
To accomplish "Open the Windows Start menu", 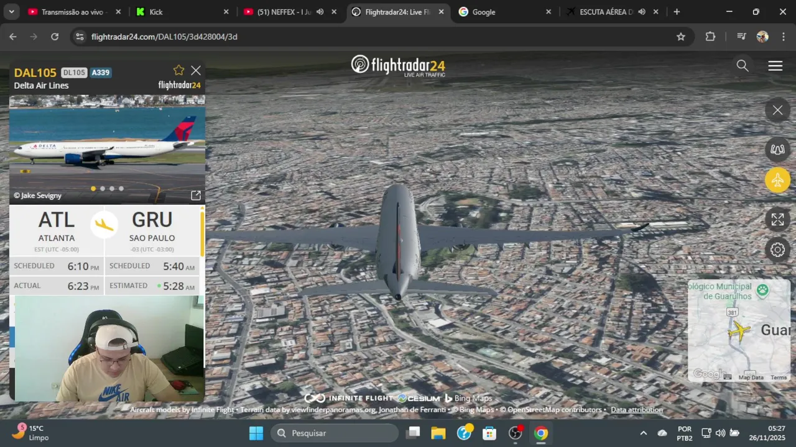I will tap(256, 433).
